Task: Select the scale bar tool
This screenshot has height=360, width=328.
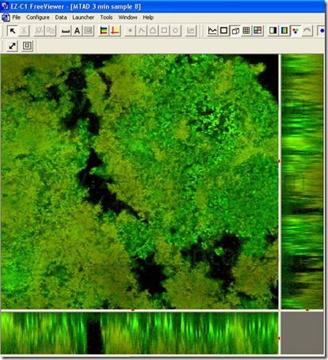Action: [65, 31]
